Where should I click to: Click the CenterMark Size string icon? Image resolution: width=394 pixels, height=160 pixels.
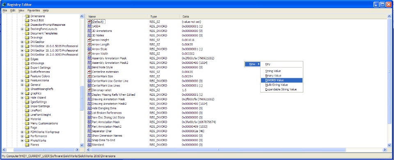[89, 77]
